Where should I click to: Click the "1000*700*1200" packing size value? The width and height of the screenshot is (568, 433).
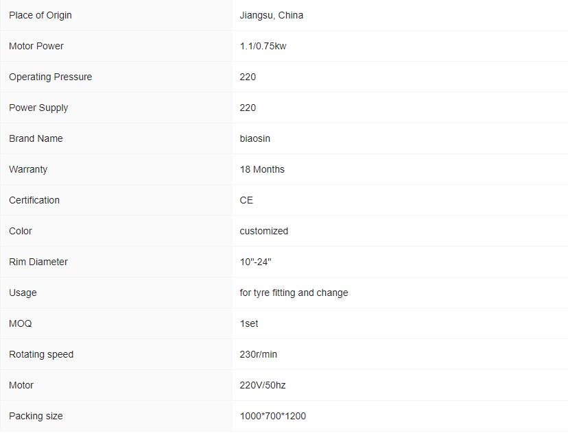272,416
